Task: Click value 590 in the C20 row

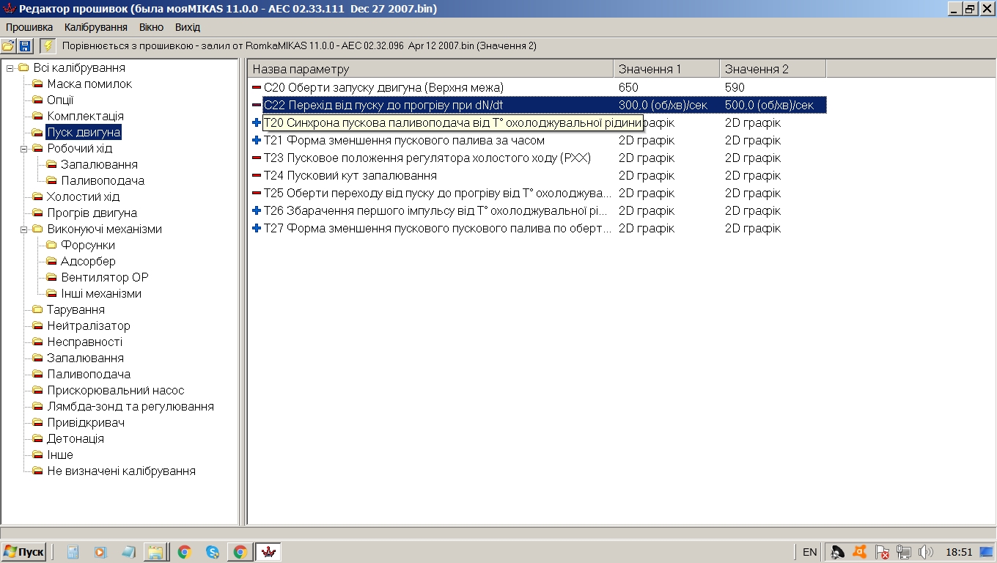Action: pos(735,87)
